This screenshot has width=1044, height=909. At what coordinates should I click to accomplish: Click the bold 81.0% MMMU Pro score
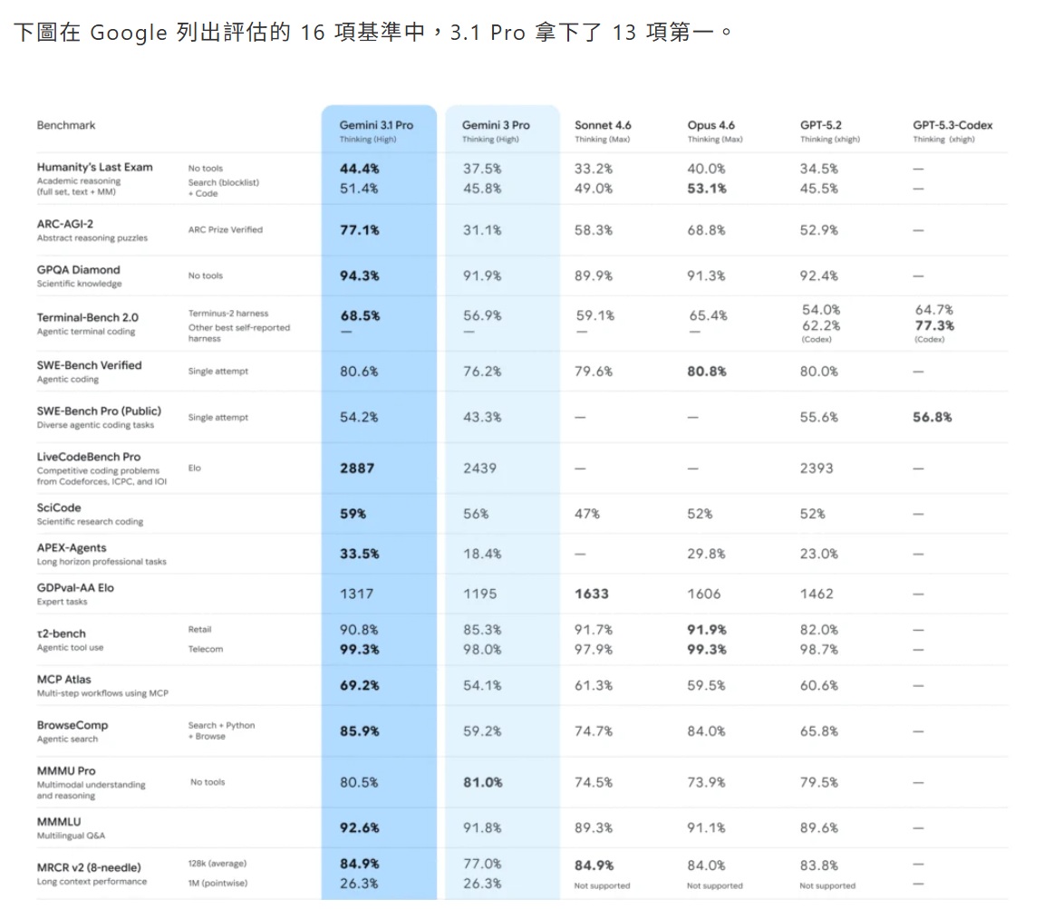point(483,782)
